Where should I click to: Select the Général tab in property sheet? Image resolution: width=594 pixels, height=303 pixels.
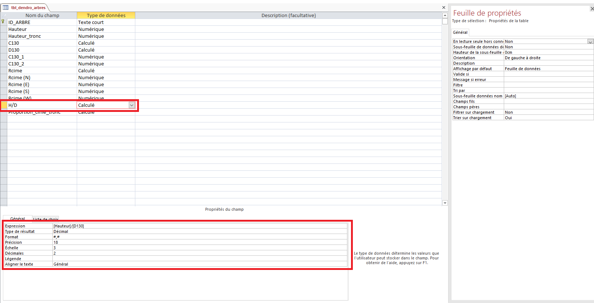pyautogui.click(x=460, y=32)
